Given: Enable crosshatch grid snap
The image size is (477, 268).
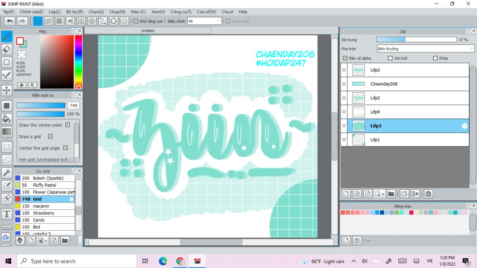Looking at the screenshot, I should click(x=59, y=21).
